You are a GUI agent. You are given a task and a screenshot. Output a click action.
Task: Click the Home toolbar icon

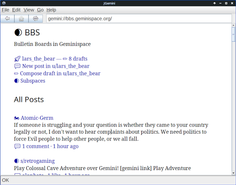point(21,19)
